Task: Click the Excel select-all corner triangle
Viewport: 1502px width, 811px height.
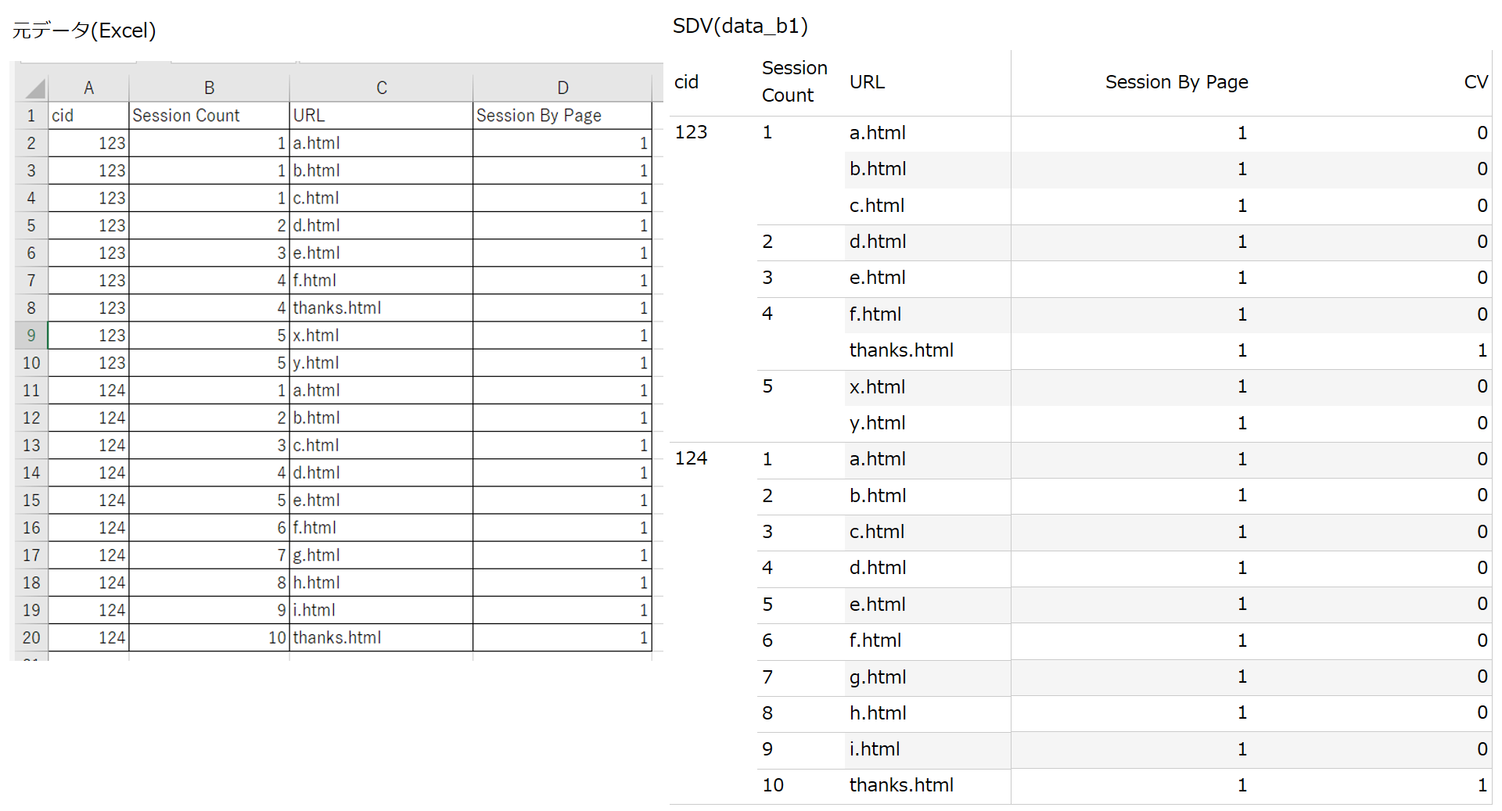Action: point(35,88)
